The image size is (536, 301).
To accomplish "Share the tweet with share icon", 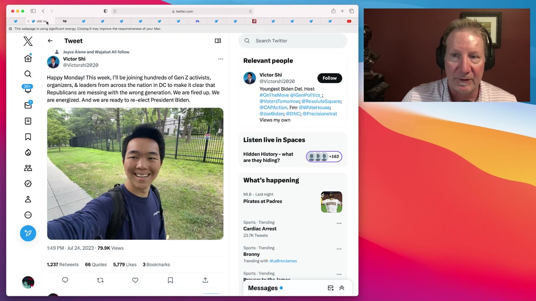I will pyautogui.click(x=205, y=280).
